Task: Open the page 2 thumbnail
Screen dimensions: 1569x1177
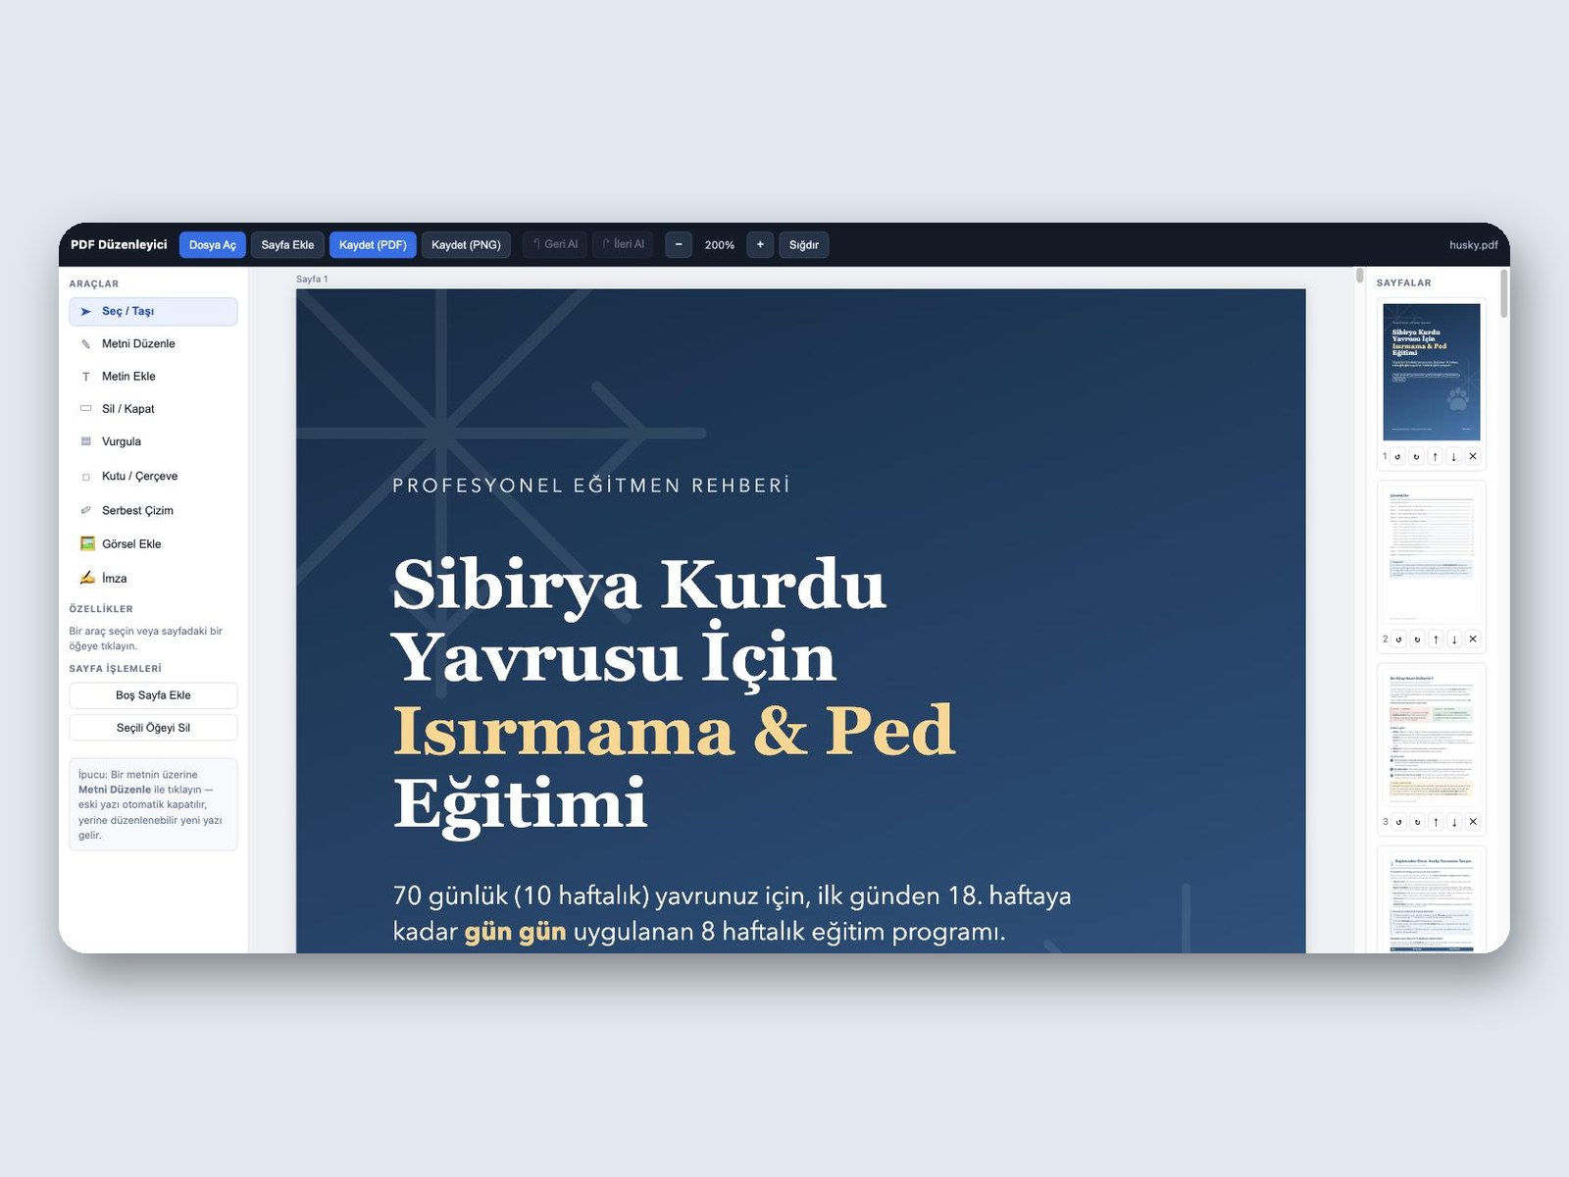Action: (x=1432, y=555)
